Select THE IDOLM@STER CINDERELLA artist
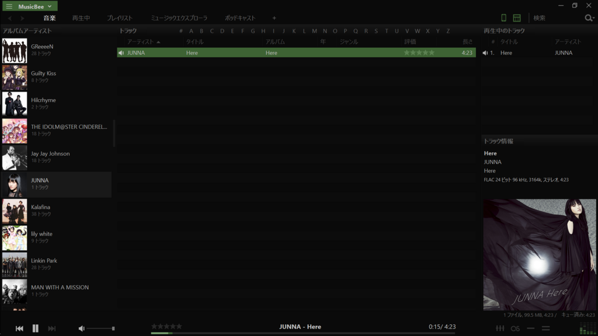This screenshot has width=598, height=336. click(x=57, y=131)
